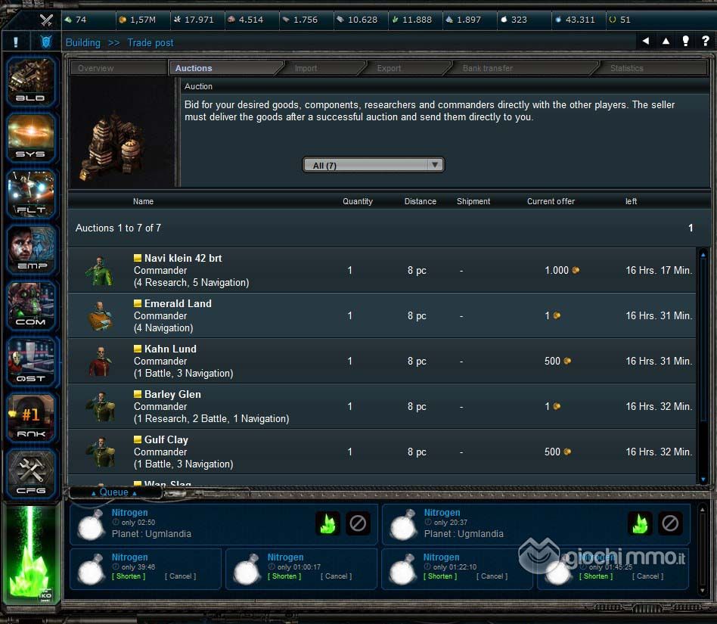Image resolution: width=717 pixels, height=624 pixels.
Task: Shorten the Nitrogen 39:46 queue item
Action: (x=129, y=576)
